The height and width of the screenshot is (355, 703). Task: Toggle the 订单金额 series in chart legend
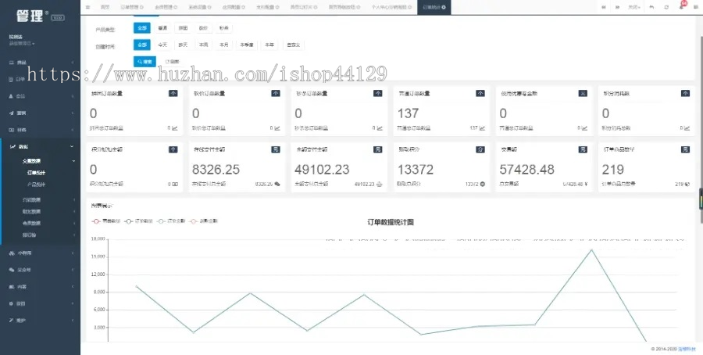(172, 221)
